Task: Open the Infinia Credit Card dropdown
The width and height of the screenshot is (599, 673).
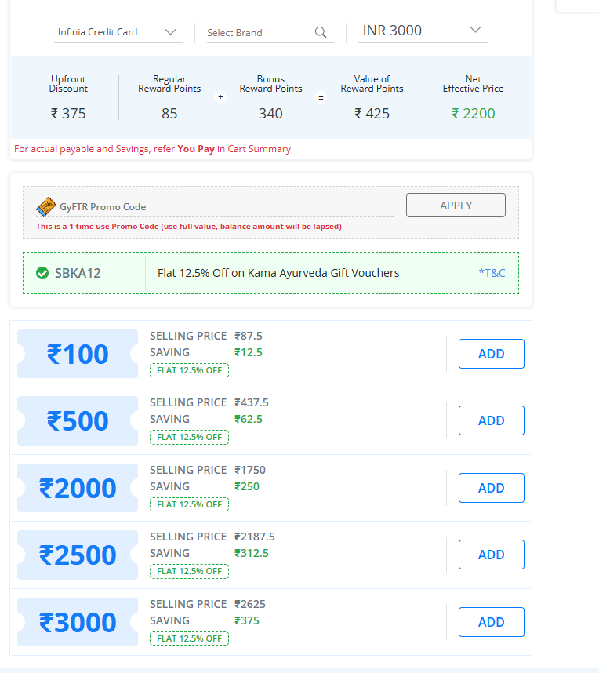Action: coord(117,32)
